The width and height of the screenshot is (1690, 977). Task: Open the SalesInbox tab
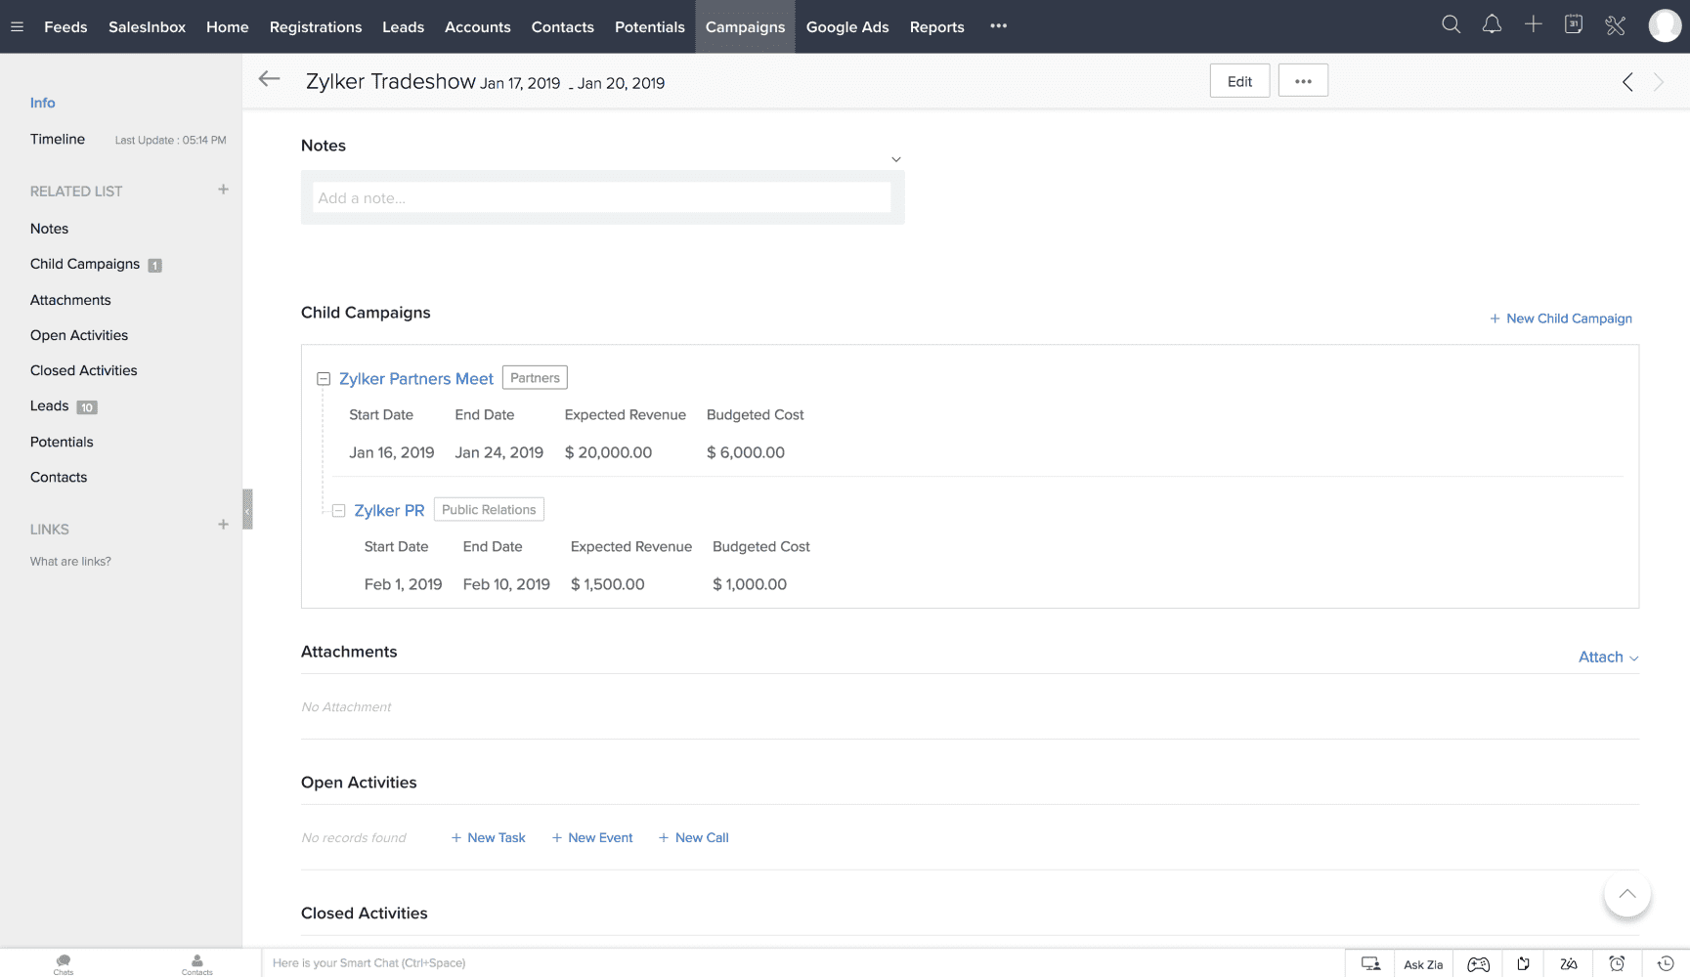147,26
